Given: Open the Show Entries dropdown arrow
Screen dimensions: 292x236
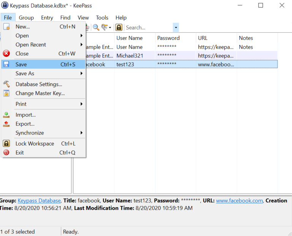Looking at the screenshot, I should pyautogui.click(x=110, y=28).
